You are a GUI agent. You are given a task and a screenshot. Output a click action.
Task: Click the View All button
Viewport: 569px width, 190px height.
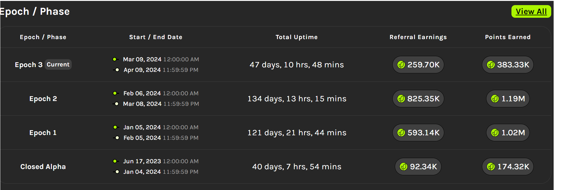click(531, 11)
